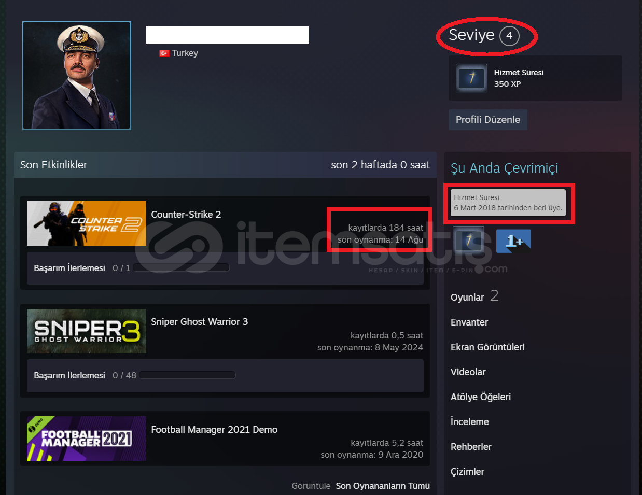The height and width of the screenshot is (495, 642).
Task: Open the Football Manager 2021 Demo banner
Action: coord(87,439)
